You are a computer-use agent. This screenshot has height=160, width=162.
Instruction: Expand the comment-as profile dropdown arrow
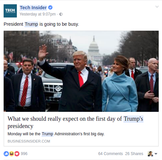coord(156,154)
